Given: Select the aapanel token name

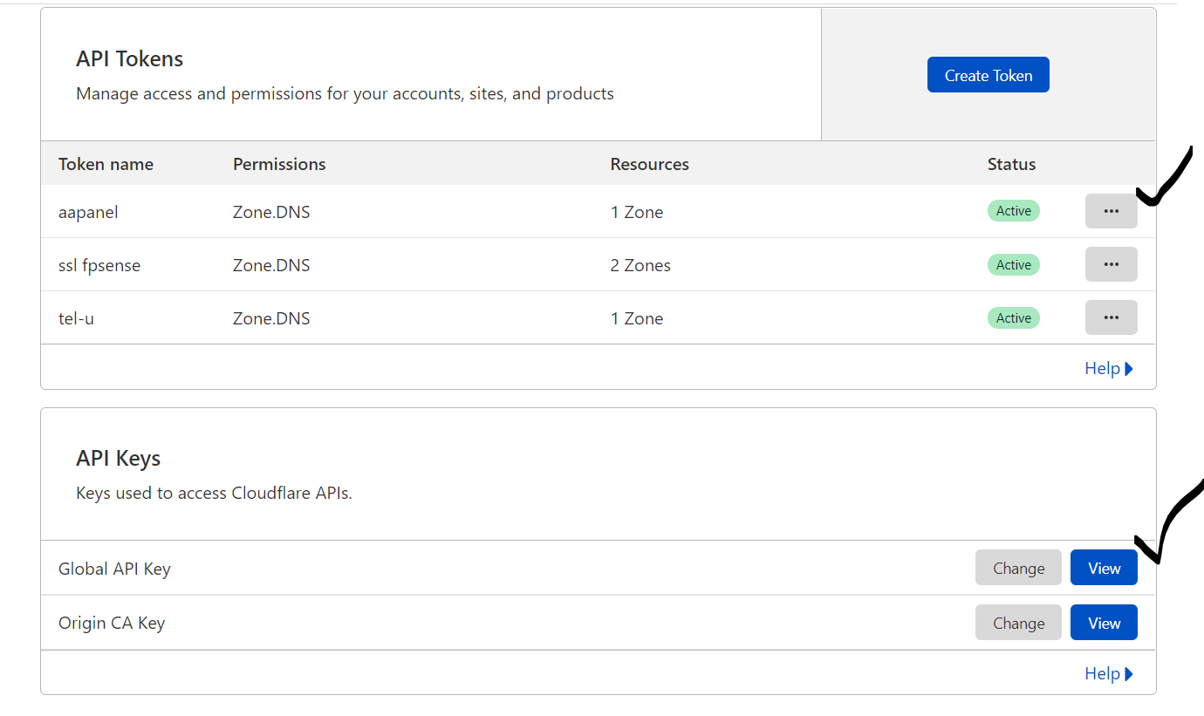Looking at the screenshot, I should (x=88, y=212).
